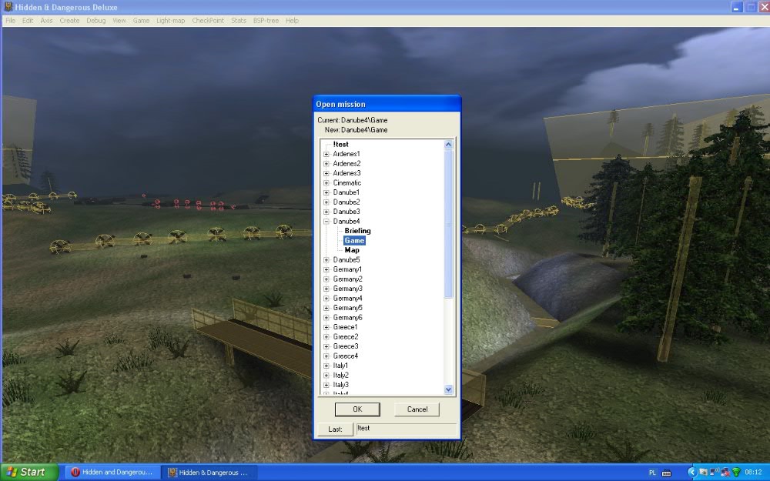Open the Create menu
Image resolution: width=770 pixels, height=481 pixels.
69,21
